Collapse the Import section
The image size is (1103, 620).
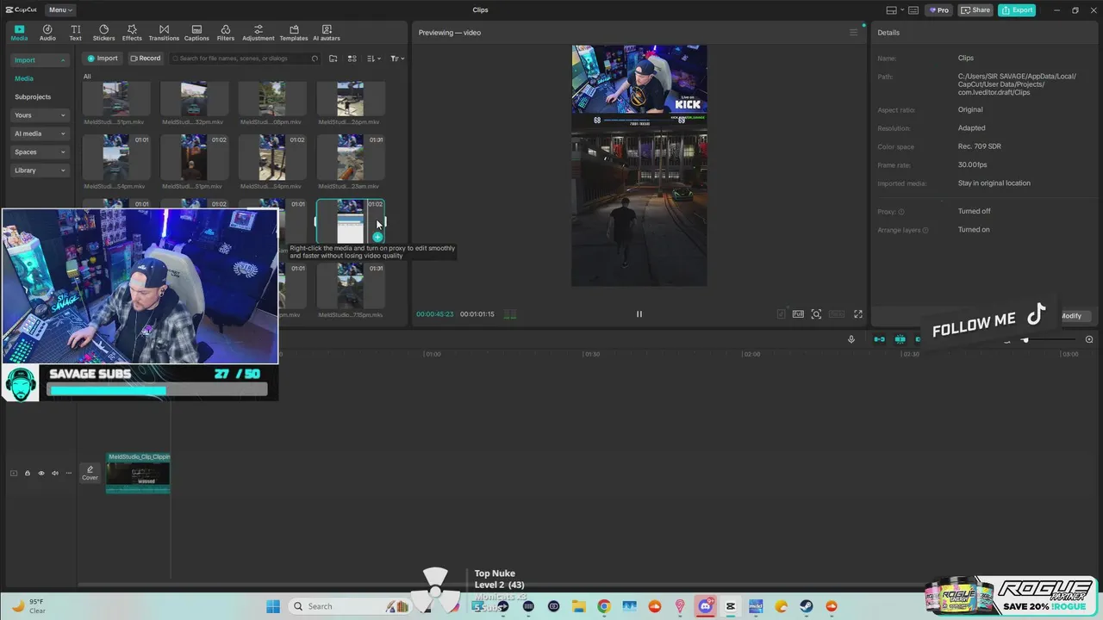click(x=40, y=60)
